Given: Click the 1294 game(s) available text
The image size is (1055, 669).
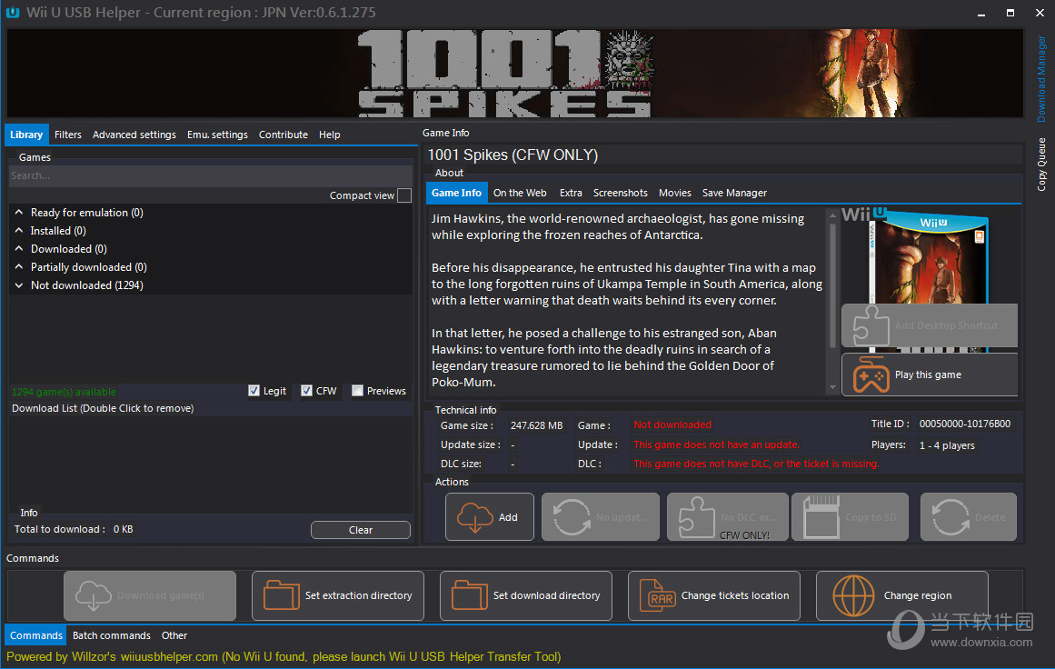Looking at the screenshot, I should click(64, 392).
